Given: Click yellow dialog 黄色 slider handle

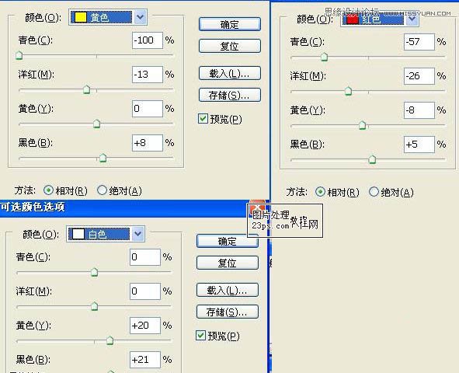Looking at the screenshot, I should tap(96, 124).
